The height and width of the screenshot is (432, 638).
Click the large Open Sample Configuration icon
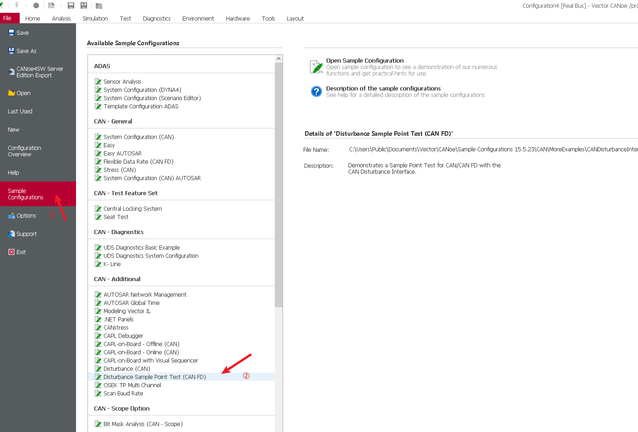coord(316,67)
